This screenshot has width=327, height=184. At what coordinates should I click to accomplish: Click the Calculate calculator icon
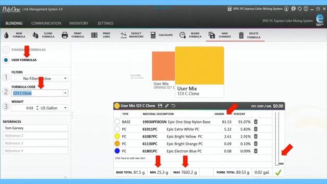point(153,35)
